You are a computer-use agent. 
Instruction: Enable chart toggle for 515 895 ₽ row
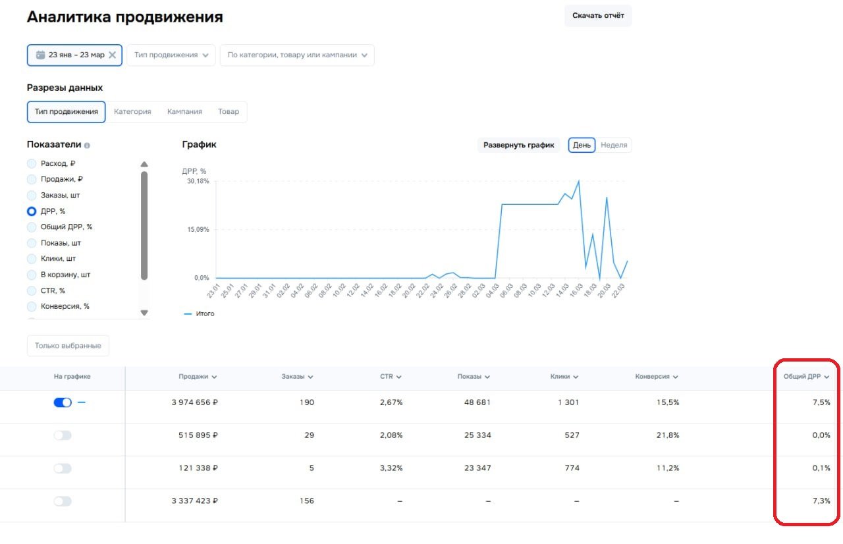63,435
